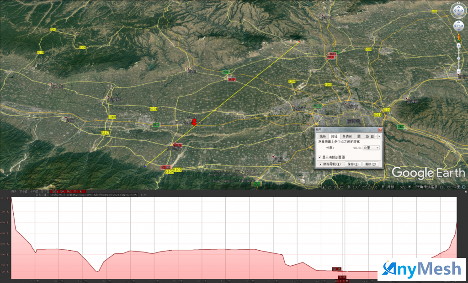The image size is (468, 283).
Task: Close the 标尺 ruler dialog
Action: point(379,130)
